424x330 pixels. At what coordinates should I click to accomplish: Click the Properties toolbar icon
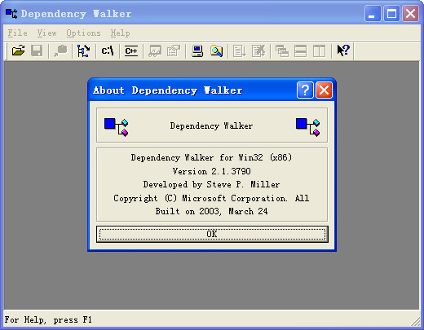point(174,51)
